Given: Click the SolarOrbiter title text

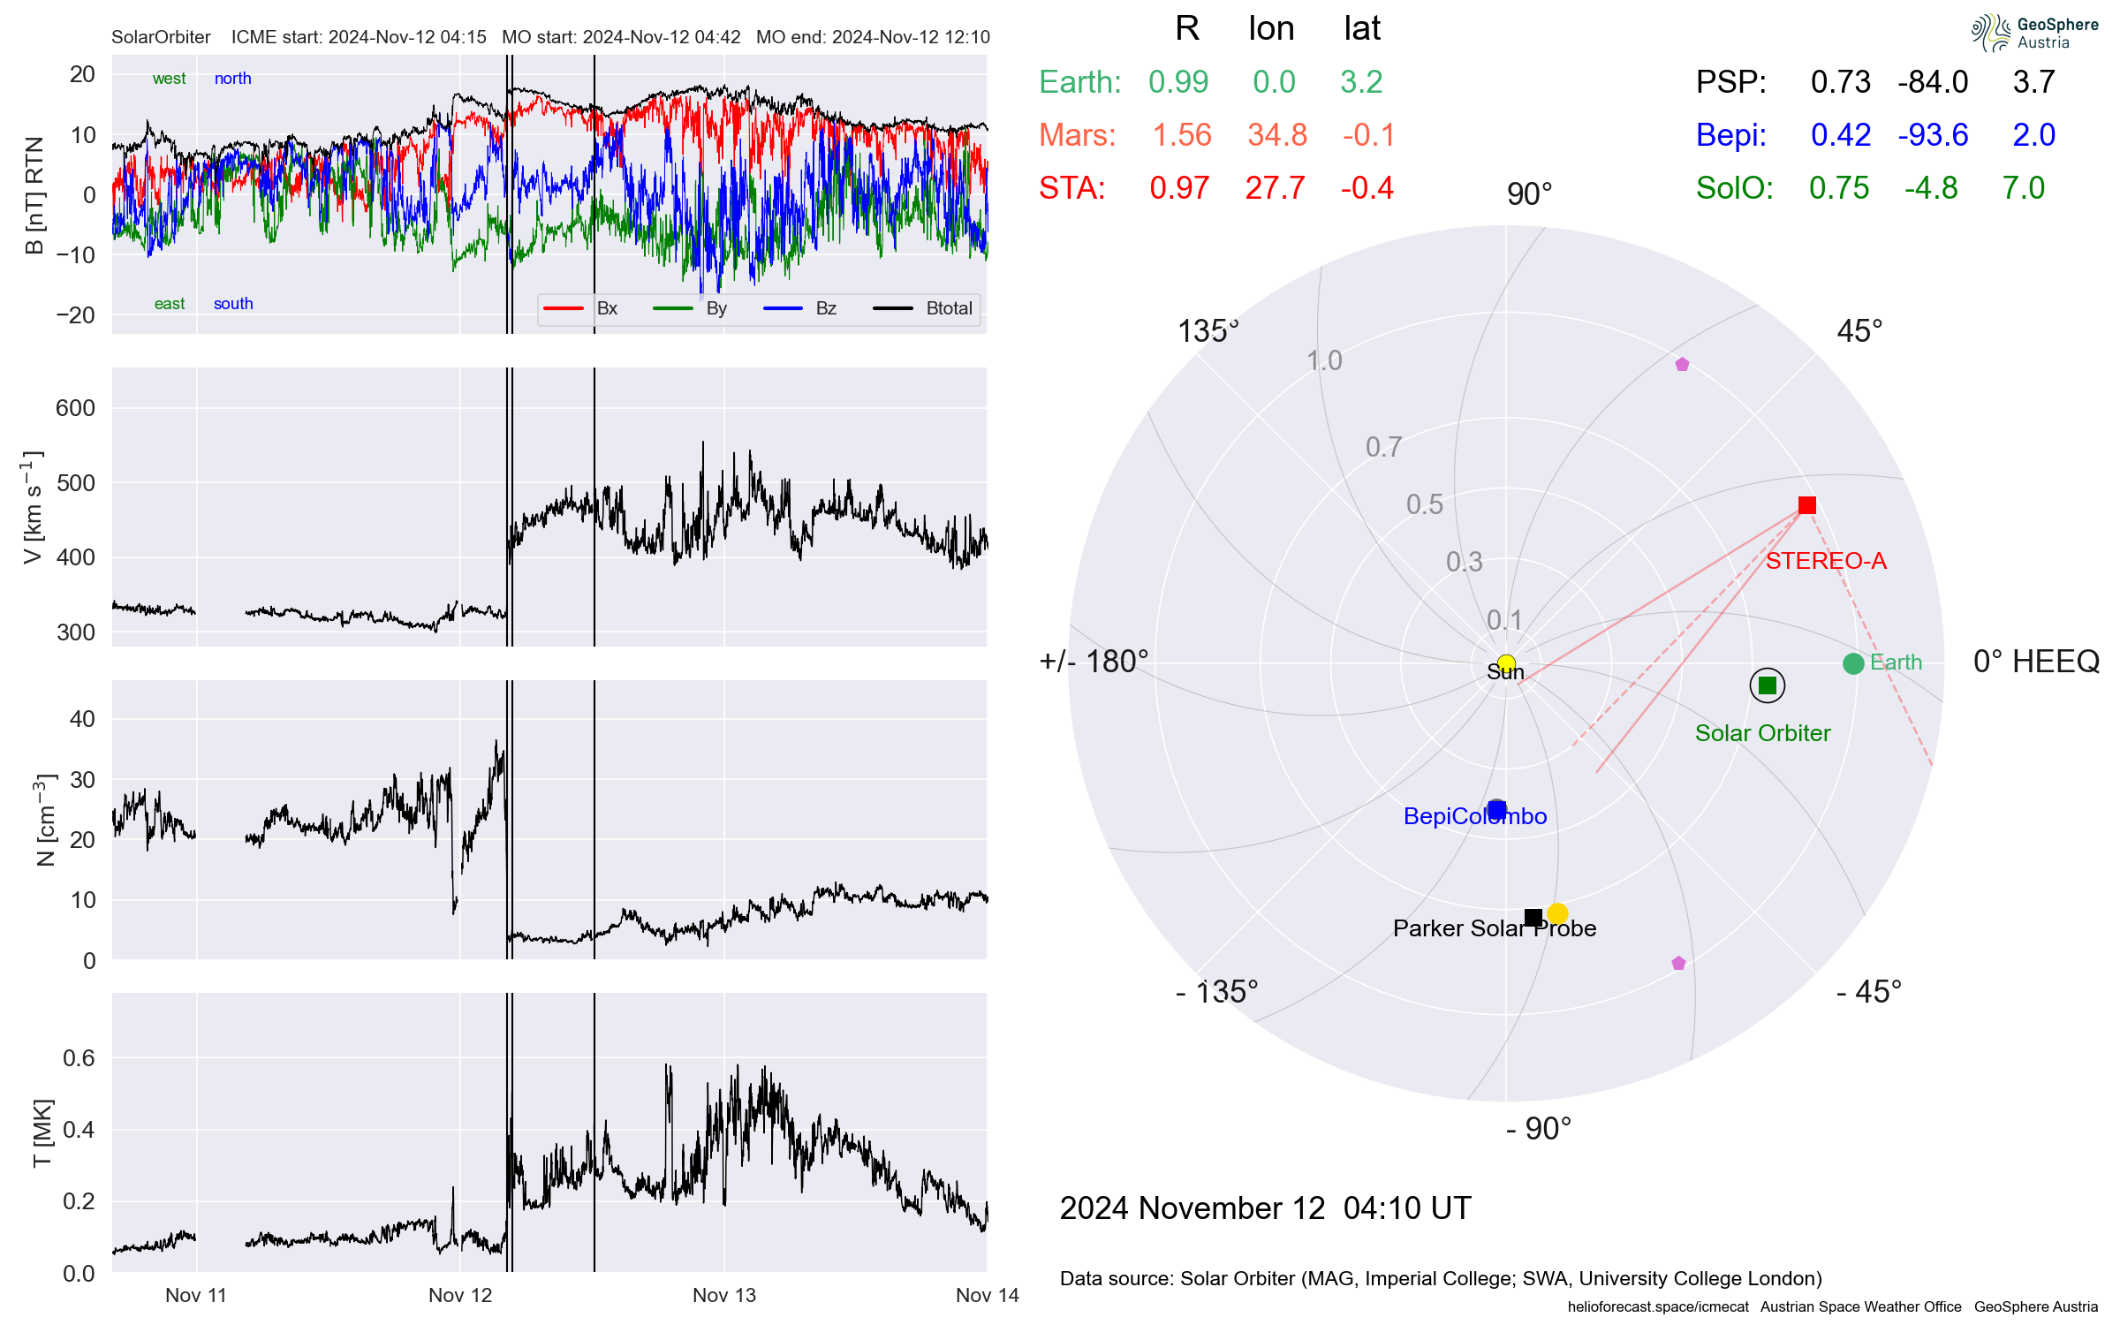Looking at the screenshot, I should [x=161, y=37].
